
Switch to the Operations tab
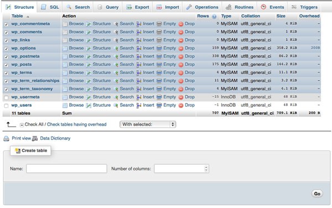[202, 7]
